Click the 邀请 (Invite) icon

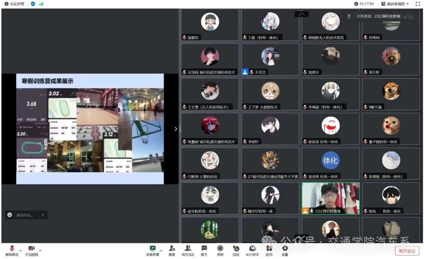coord(172,248)
